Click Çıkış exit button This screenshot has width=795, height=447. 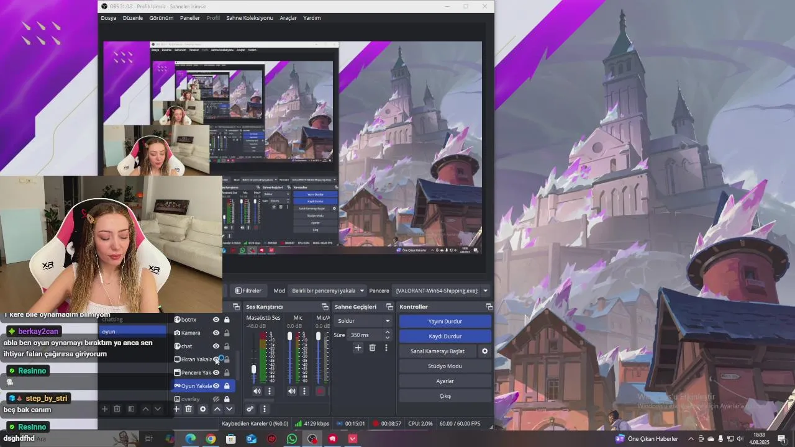445,396
